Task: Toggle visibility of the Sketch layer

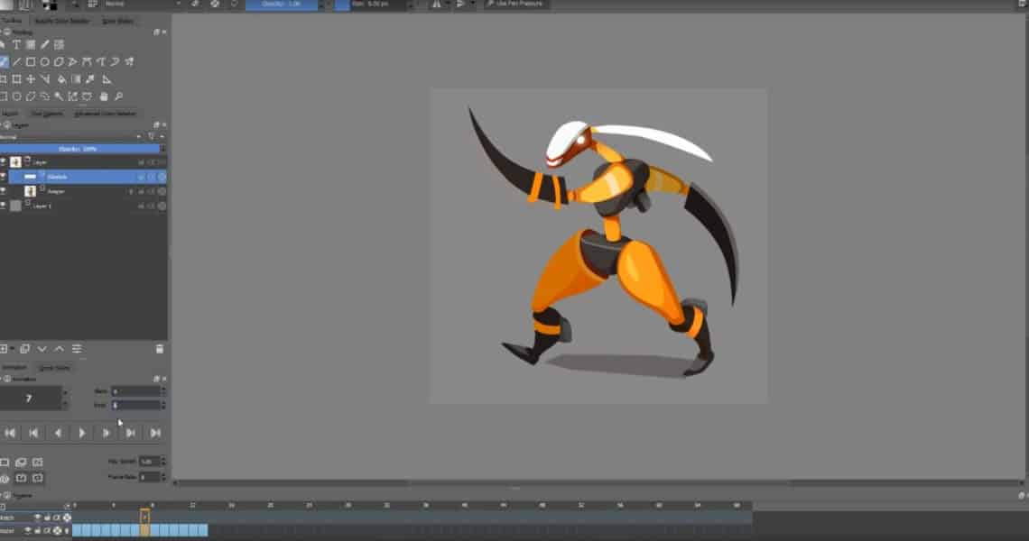Action: [x=4, y=176]
